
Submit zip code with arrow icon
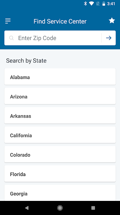click(x=109, y=38)
